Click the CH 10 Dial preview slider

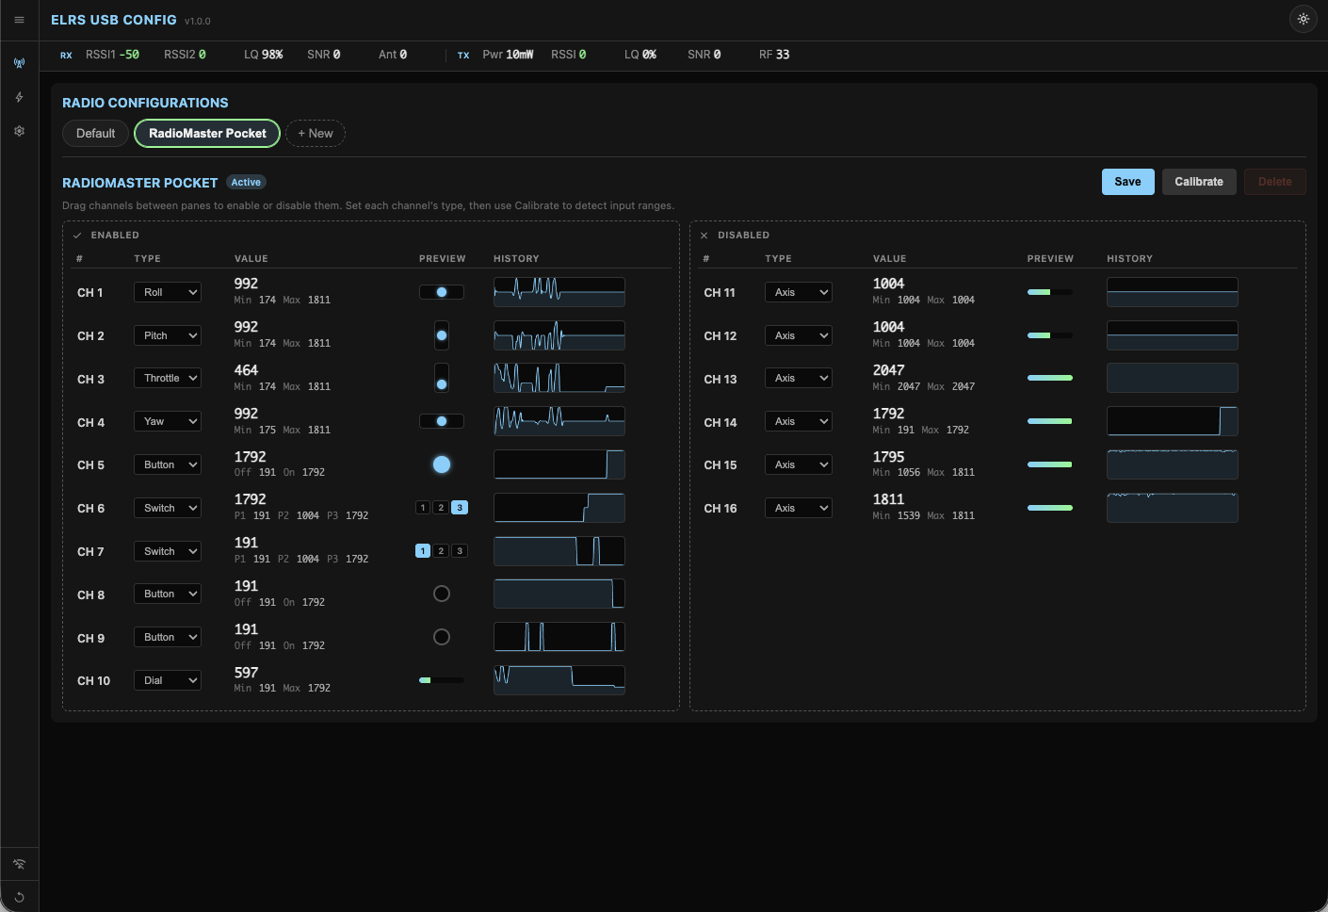(x=442, y=679)
